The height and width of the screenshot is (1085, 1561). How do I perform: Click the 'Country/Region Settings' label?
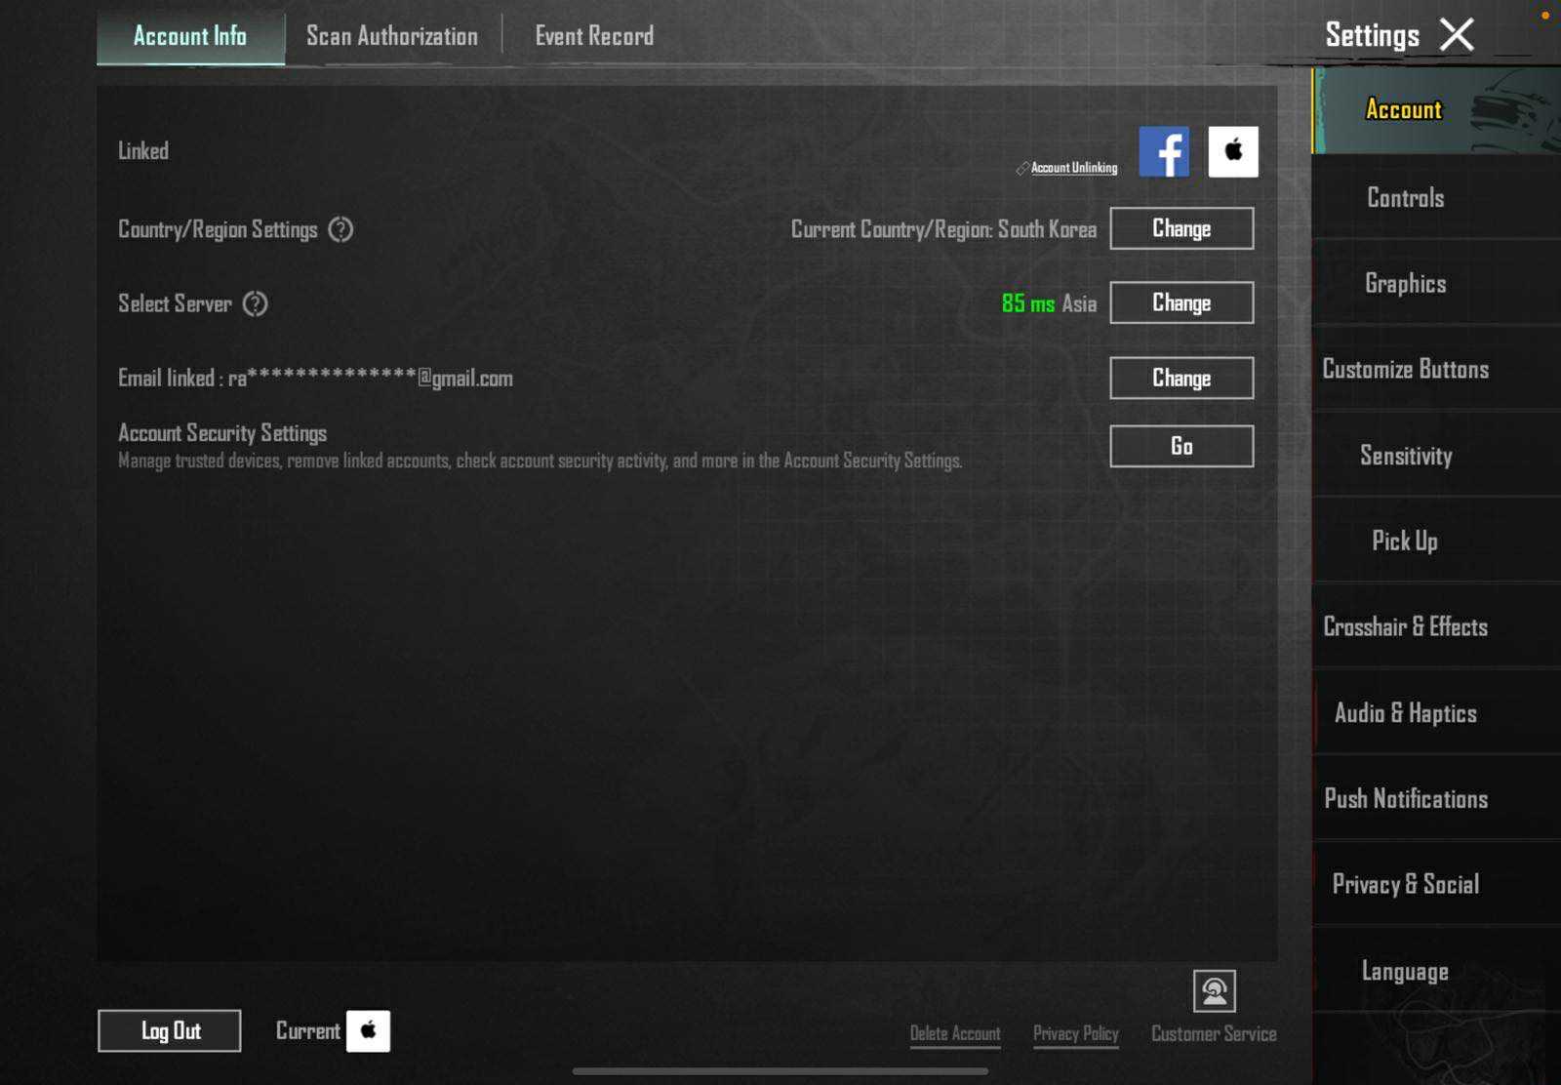pyautogui.click(x=218, y=229)
